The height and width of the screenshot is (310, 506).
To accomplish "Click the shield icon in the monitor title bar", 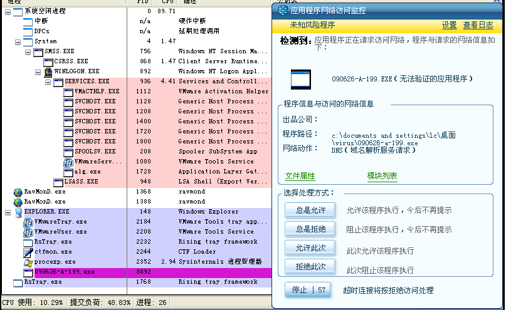I will coord(283,10).
